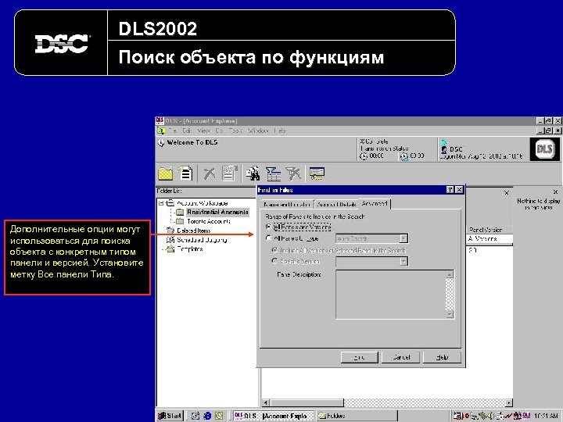Click inside the Panel Description text box
563x422 pixels.
pos(391,295)
